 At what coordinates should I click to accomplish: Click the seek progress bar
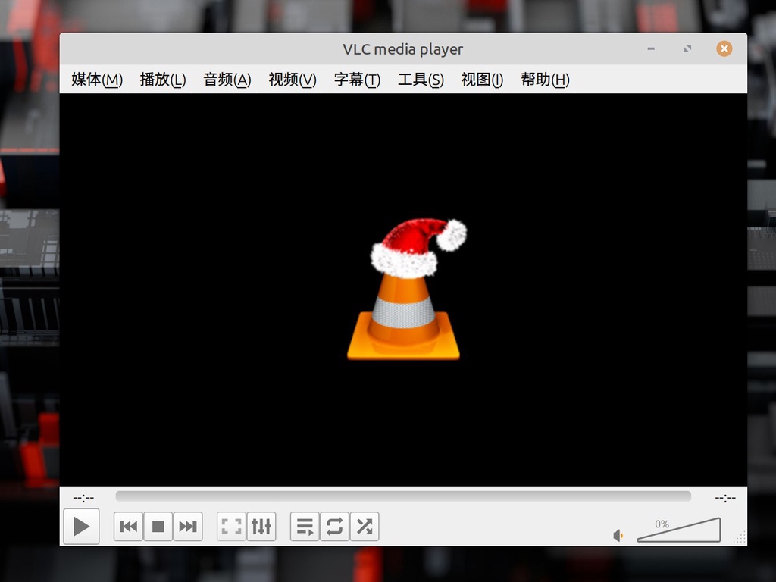pyautogui.click(x=403, y=496)
